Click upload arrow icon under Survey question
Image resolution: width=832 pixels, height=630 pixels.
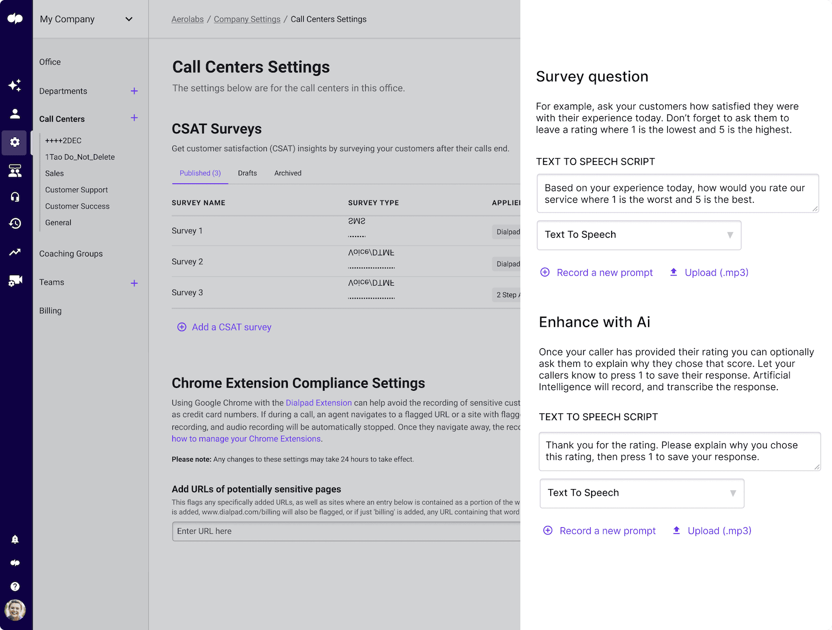673,272
